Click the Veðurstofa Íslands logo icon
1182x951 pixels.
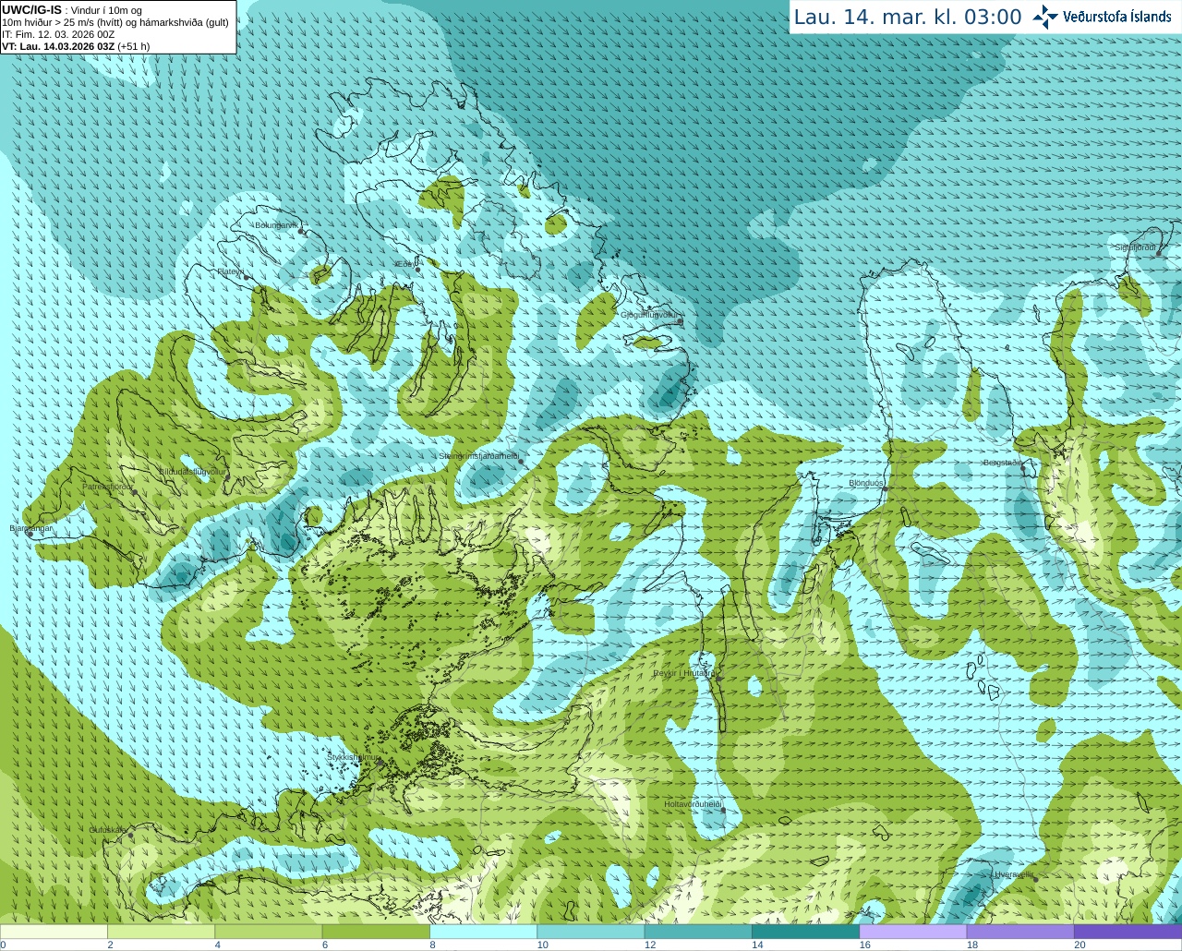click(x=1045, y=17)
